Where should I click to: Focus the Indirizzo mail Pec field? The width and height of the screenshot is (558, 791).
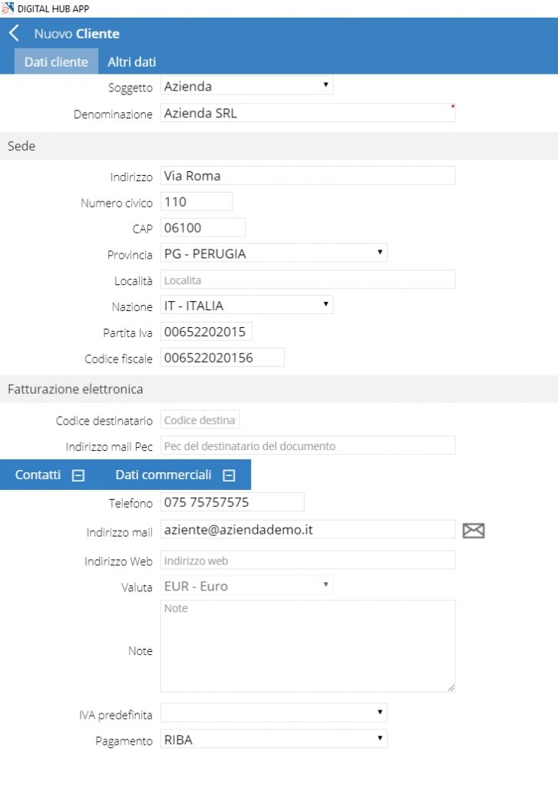[308, 445]
